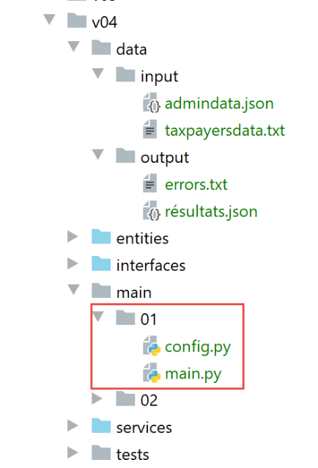Expand the 02 folder arrow

[x=97, y=399]
